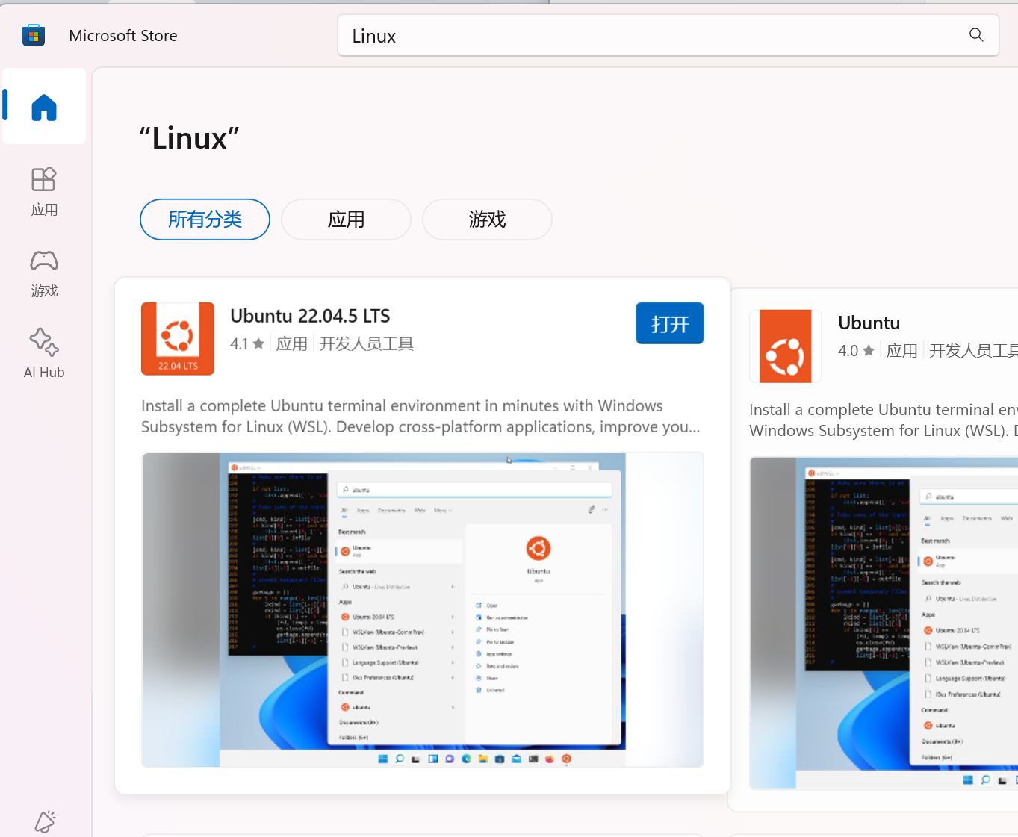
Task: Switch to Microsoft Store search results heading
Action: coord(189,137)
